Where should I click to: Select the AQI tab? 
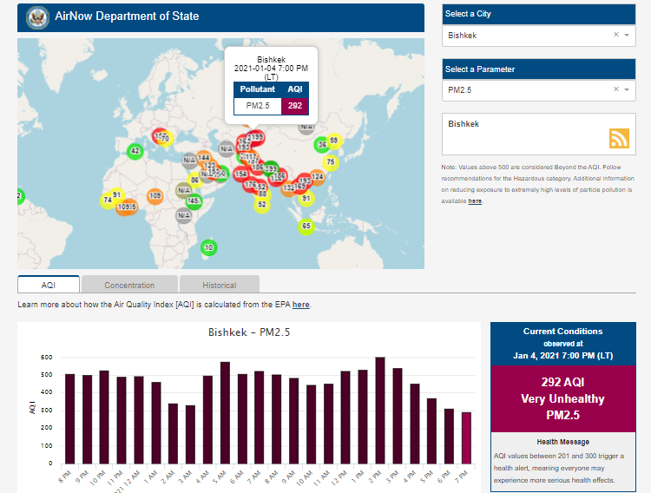[49, 285]
